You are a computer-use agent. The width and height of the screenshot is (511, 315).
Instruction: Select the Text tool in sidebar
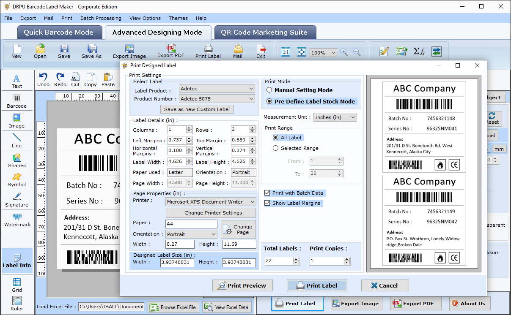pyautogui.click(x=17, y=81)
